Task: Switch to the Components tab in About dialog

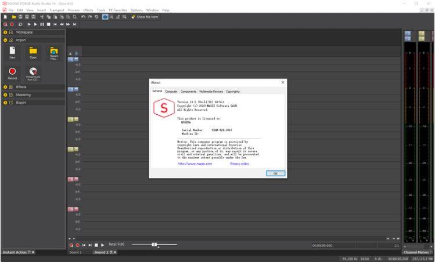Action: (x=188, y=92)
